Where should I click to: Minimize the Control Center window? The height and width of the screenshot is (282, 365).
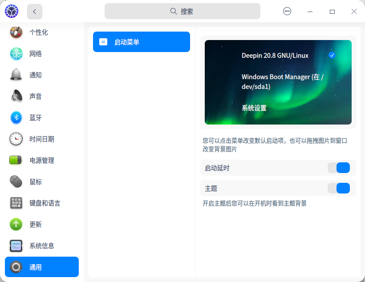(310, 12)
